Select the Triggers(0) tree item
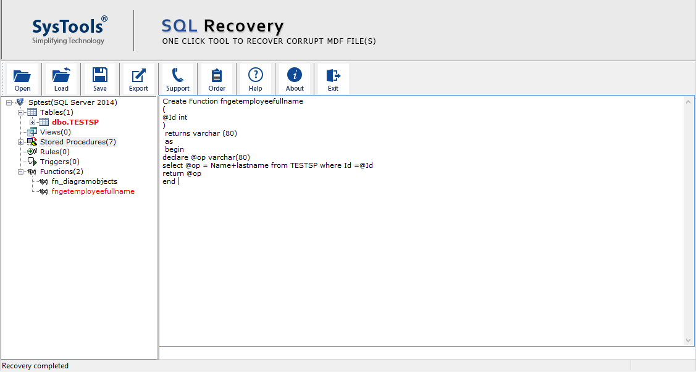 point(60,162)
